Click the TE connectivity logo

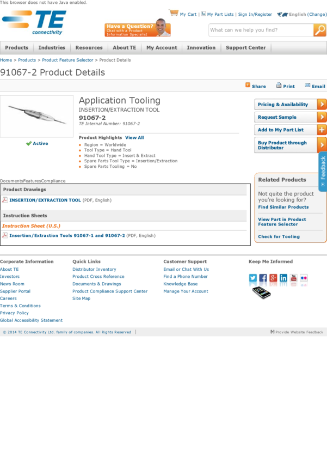click(34, 23)
